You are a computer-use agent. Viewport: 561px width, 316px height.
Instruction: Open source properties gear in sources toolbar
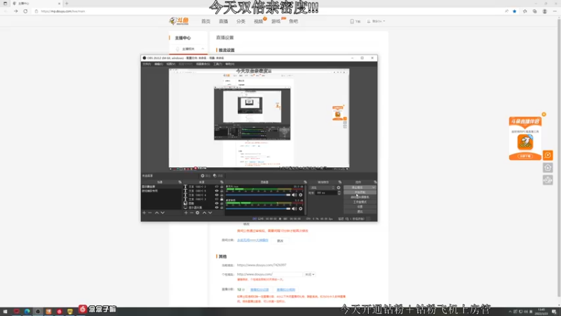(x=198, y=213)
